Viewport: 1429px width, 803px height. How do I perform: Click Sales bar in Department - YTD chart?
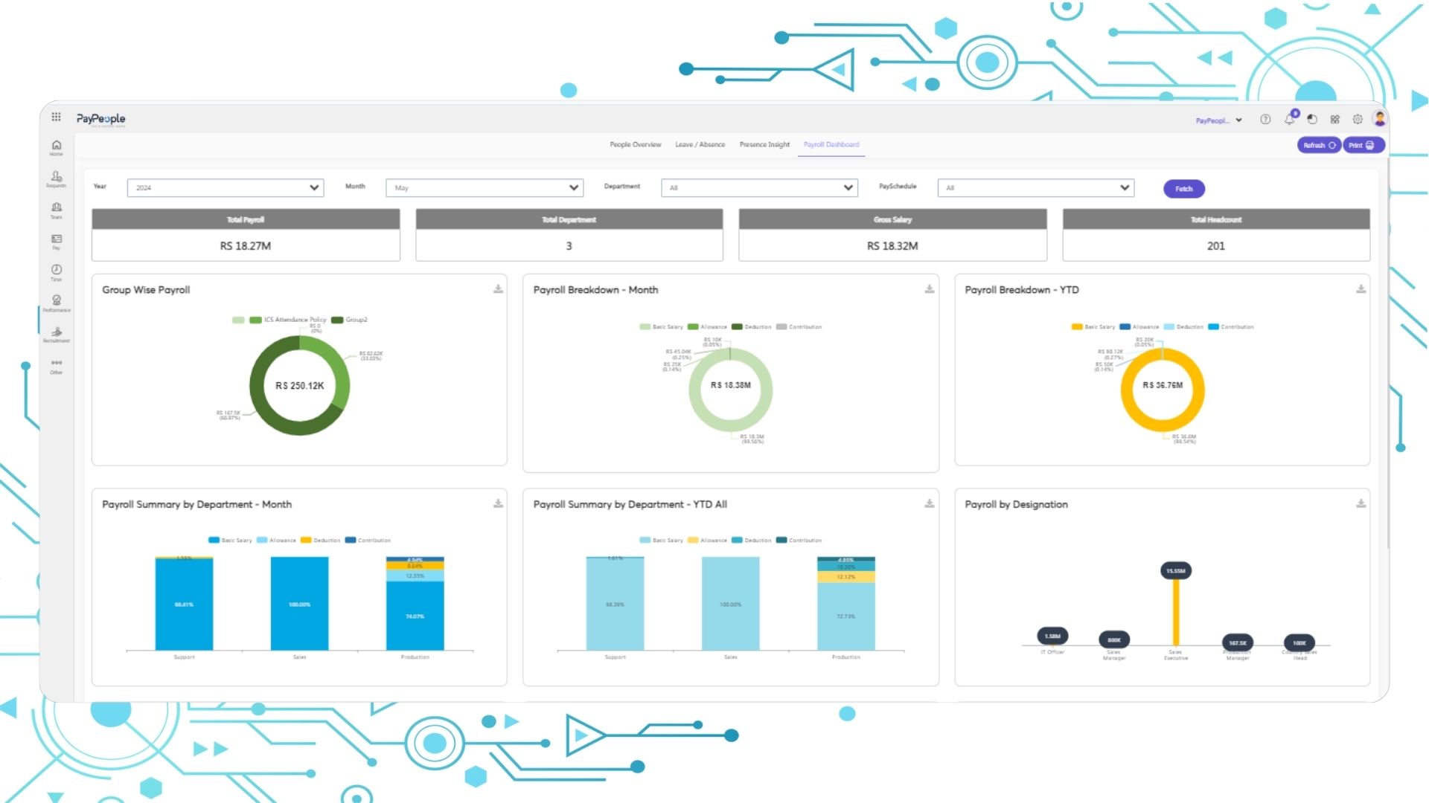tap(730, 604)
